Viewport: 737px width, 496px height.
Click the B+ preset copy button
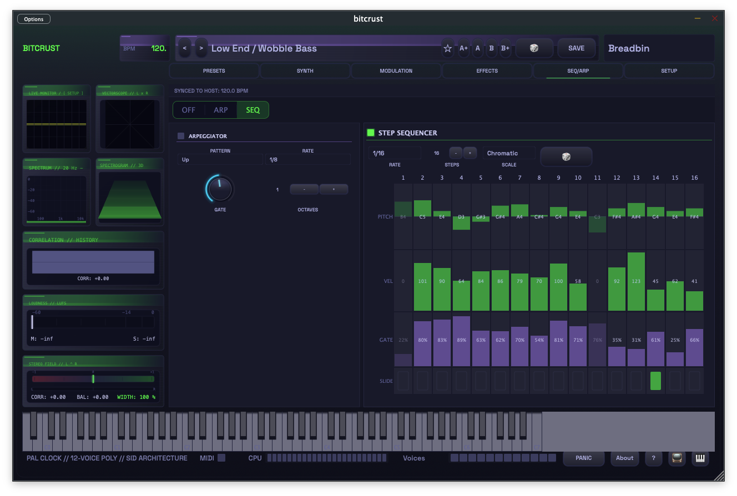pos(505,48)
